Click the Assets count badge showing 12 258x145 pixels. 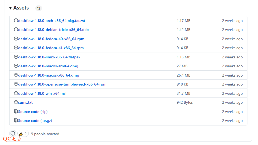39,8
